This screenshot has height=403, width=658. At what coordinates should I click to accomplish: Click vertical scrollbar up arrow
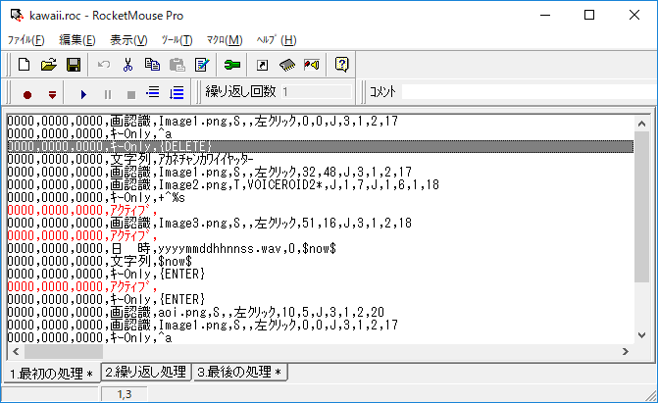pos(641,124)
